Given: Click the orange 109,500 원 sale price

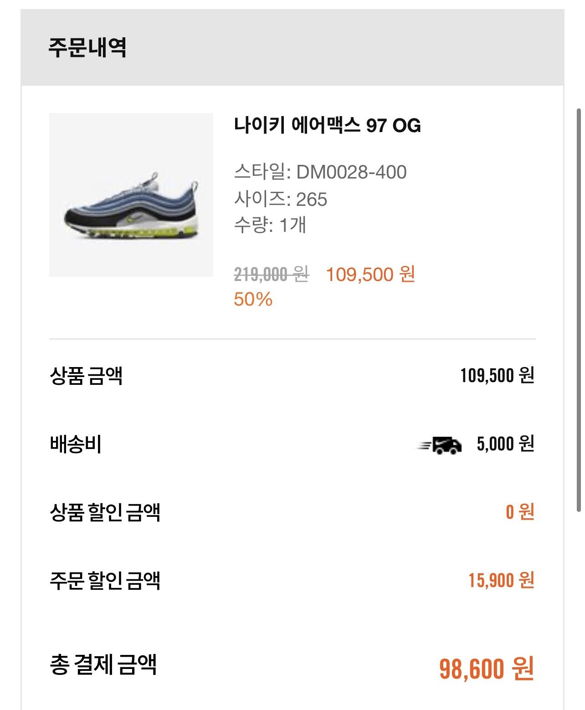Looking at the screenshot, I should click(370, 275).
